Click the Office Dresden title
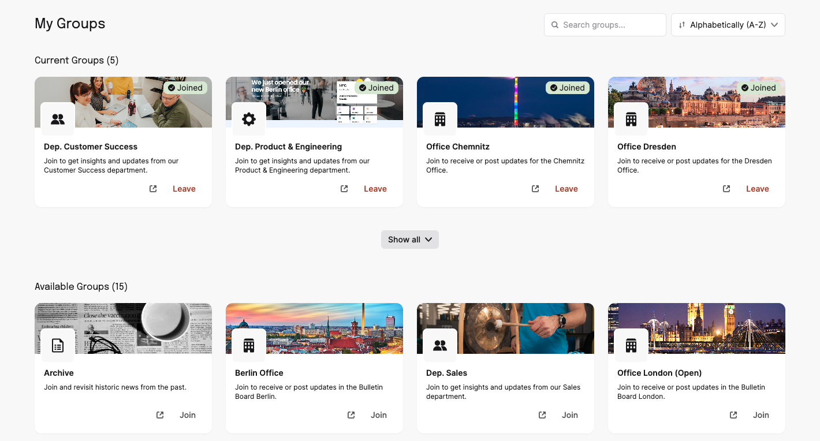Screen dimensions: 820x441 [647, 147]
